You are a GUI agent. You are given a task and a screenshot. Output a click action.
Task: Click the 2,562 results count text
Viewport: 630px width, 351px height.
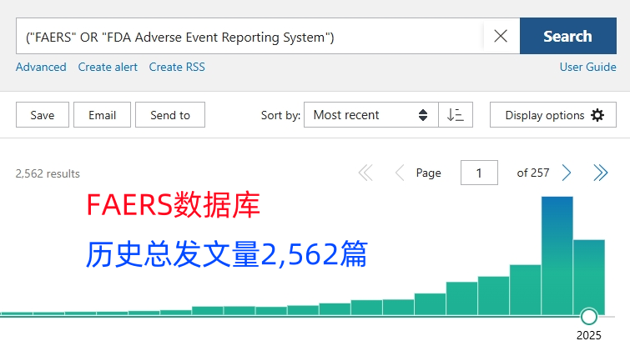click(48, 173)
